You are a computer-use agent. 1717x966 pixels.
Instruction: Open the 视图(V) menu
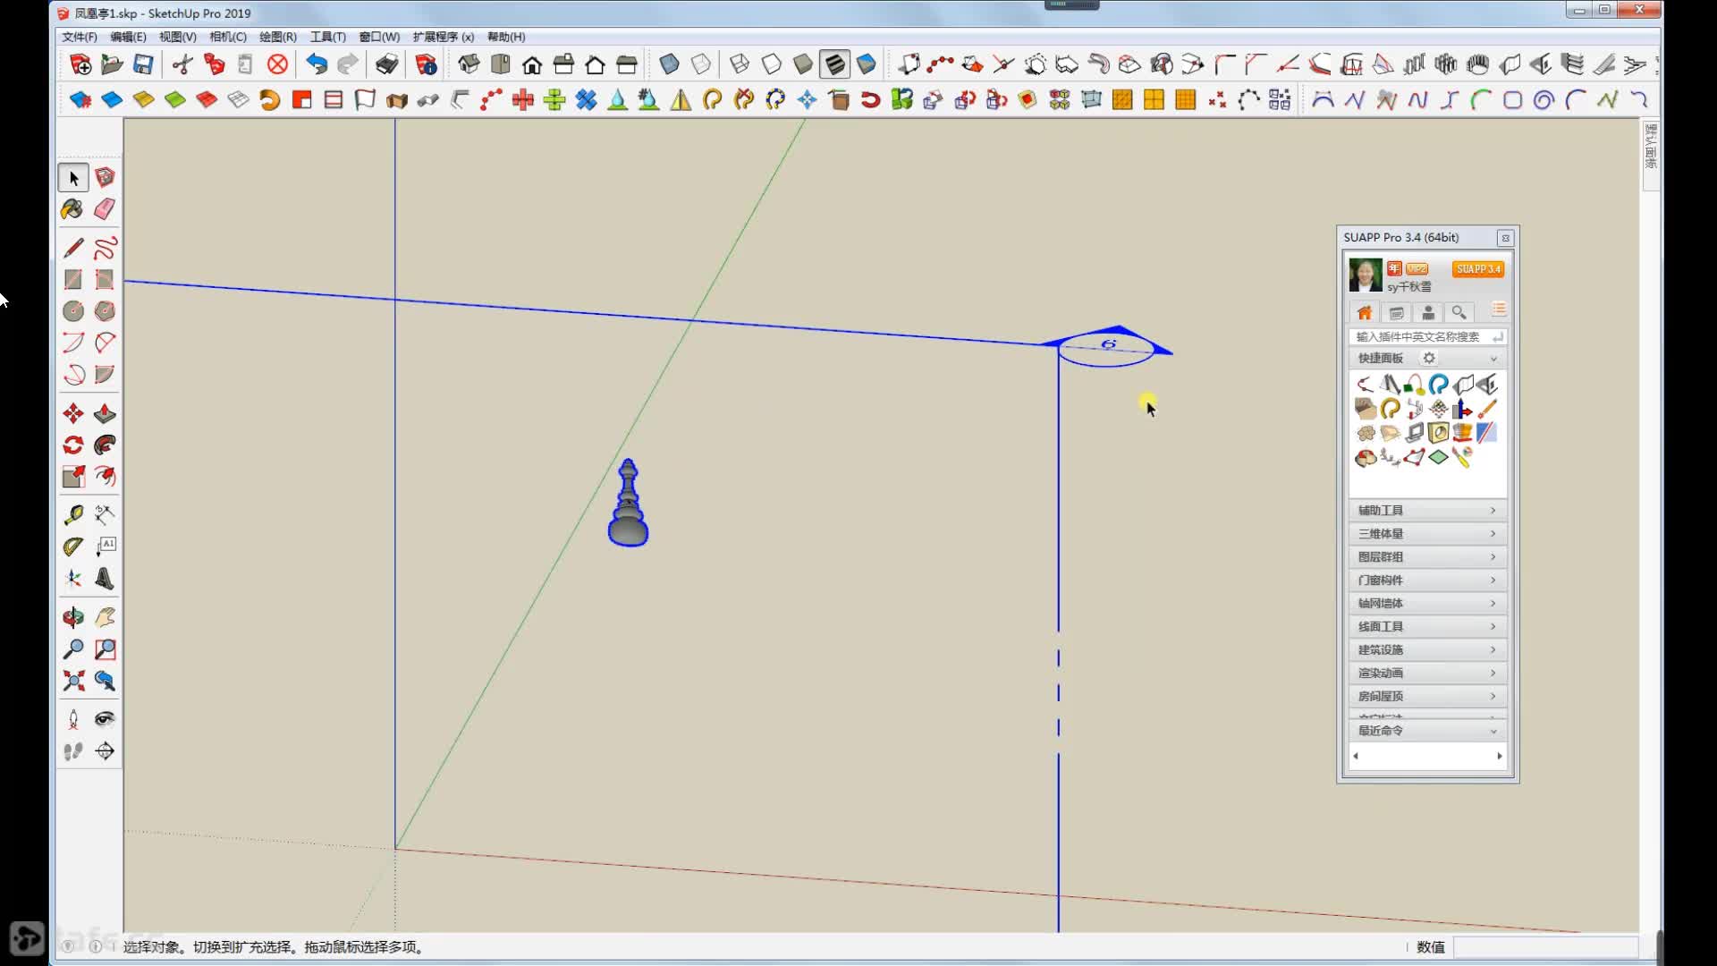click(177, 37)
